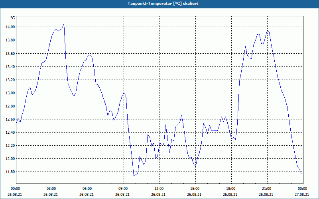Select the 13,40 y-axis label
319x199 pixels.
10,67
